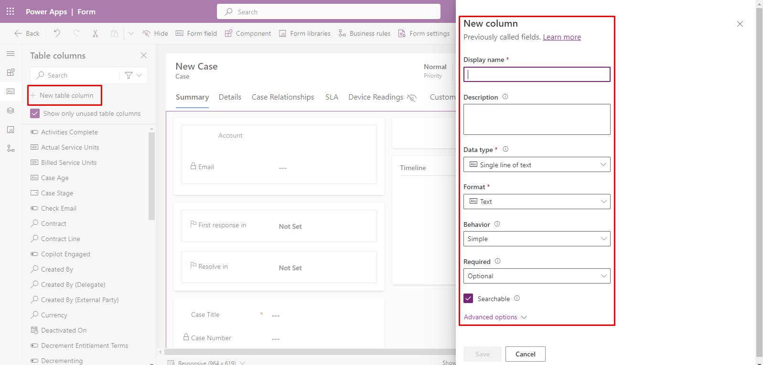The width and height of the screenshot is (763, 365).
Task: Click the Cancel button
Action: point(525,354)
